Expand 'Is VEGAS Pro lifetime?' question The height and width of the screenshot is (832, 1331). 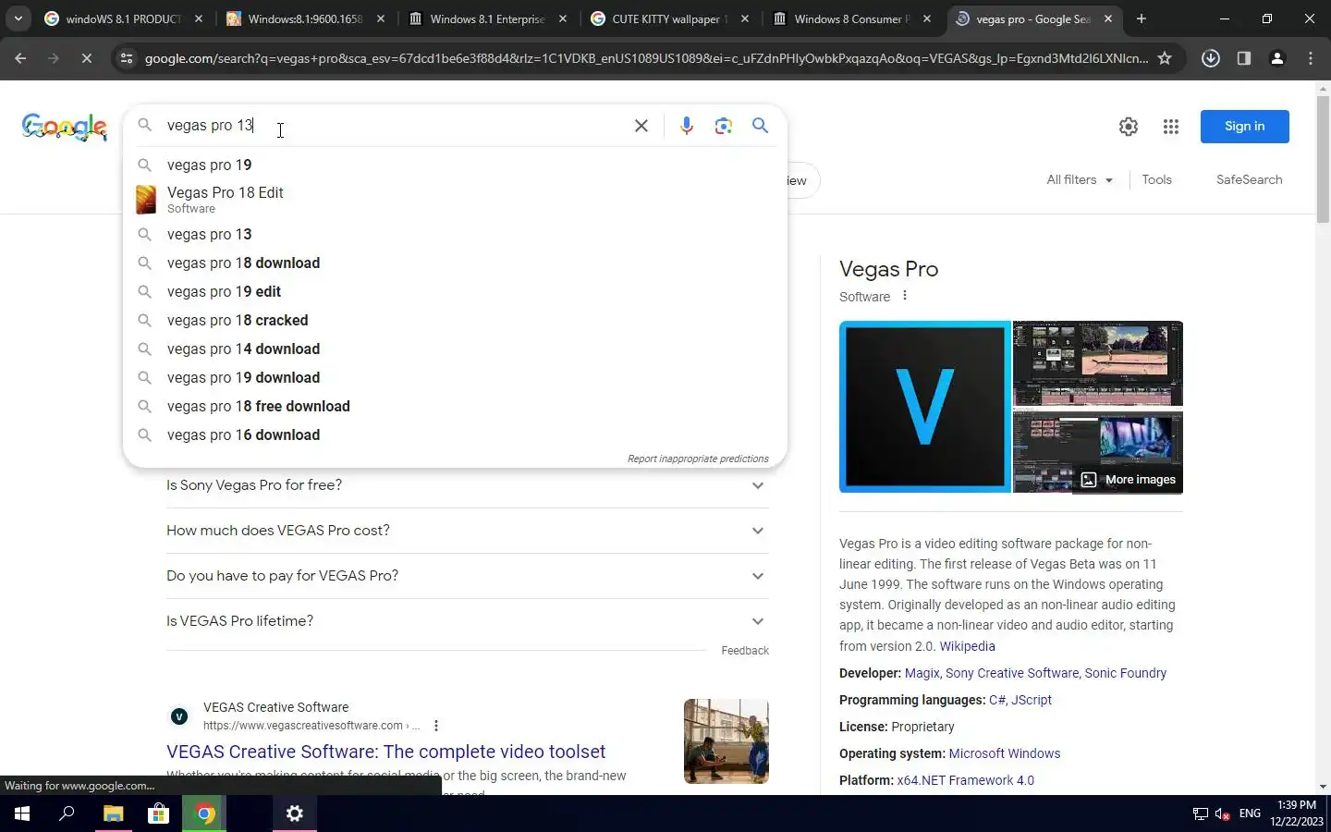coord(467,621)
